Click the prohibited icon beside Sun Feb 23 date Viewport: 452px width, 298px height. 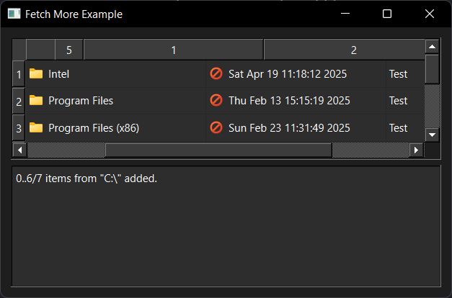(x=216, y=127)
